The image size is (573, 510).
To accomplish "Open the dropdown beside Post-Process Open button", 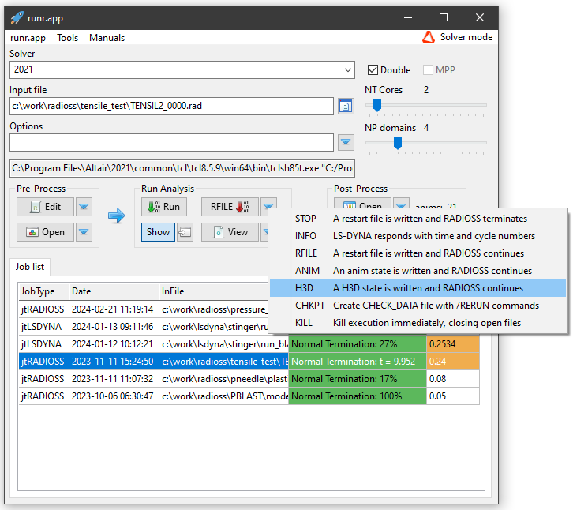I will (401, 204).
